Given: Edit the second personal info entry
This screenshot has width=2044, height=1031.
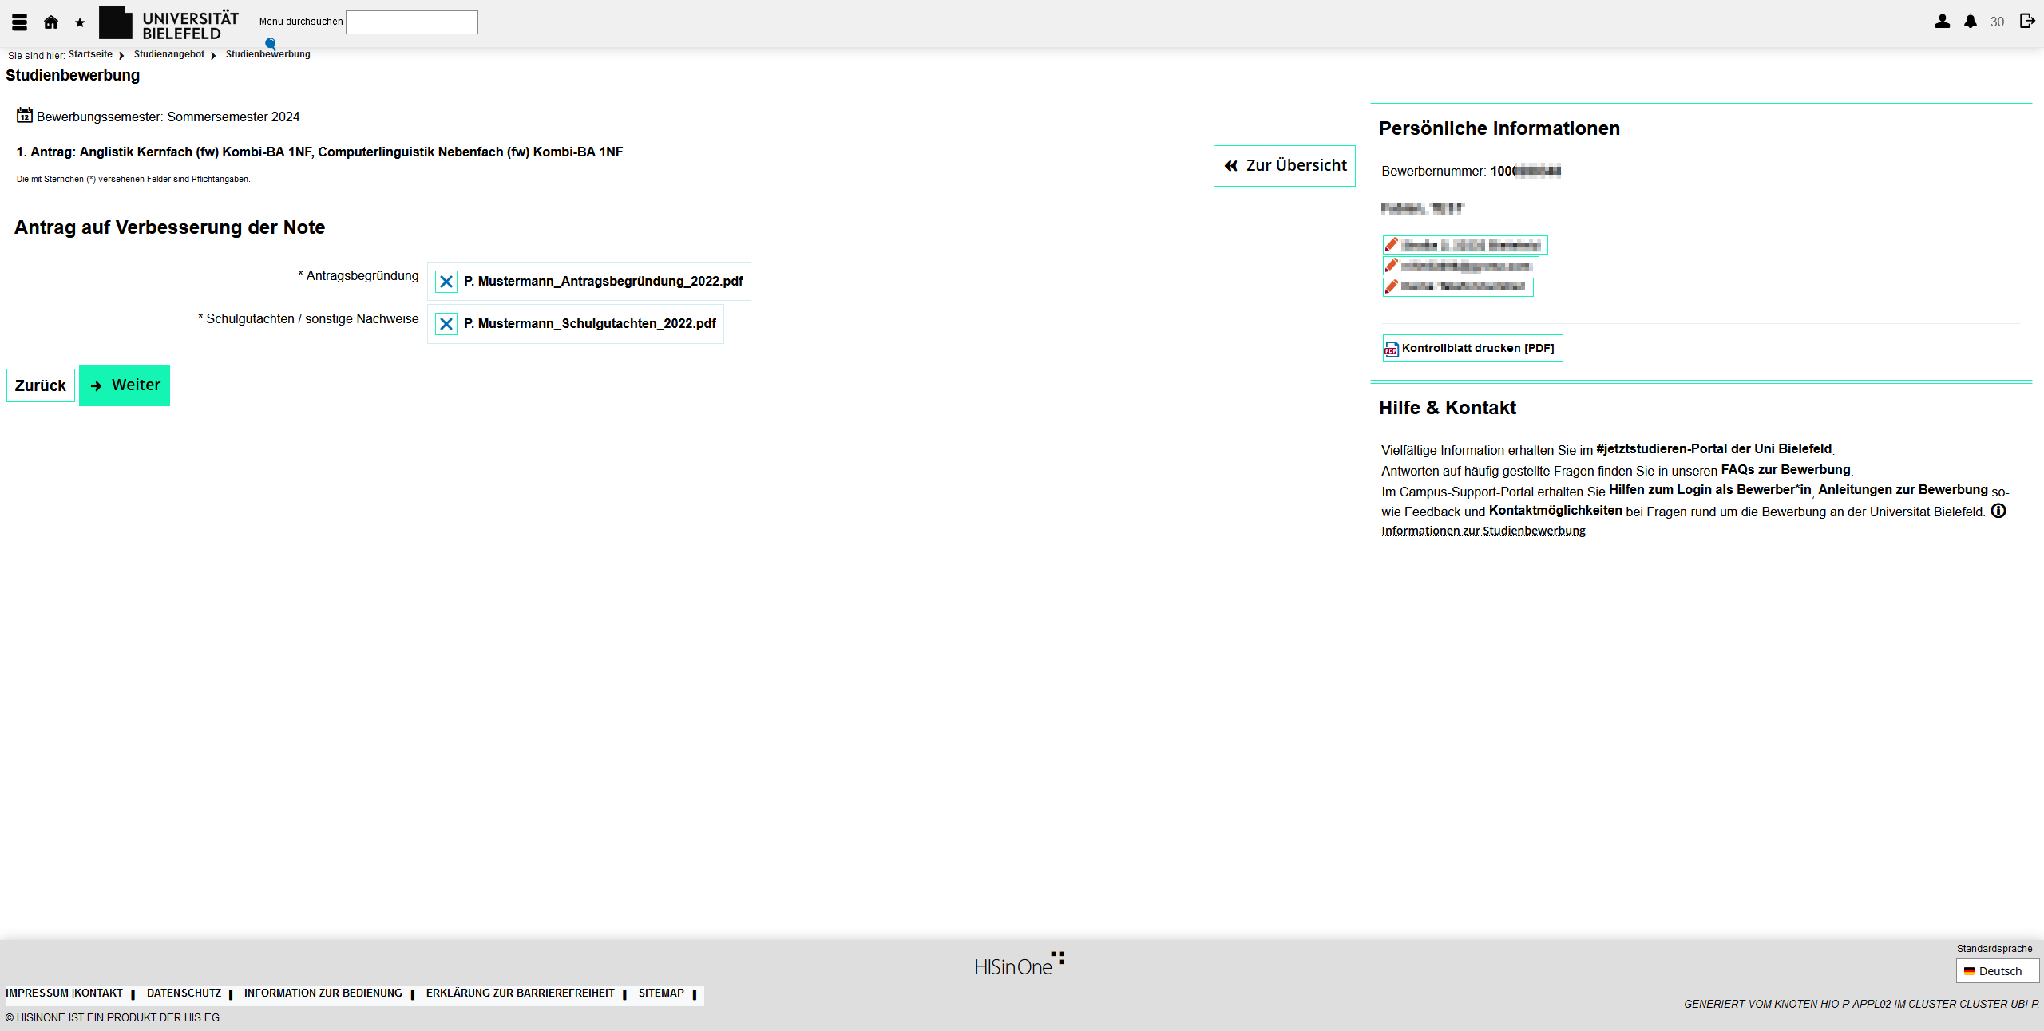Looking at the screenshot, I should coord(1460,266).
